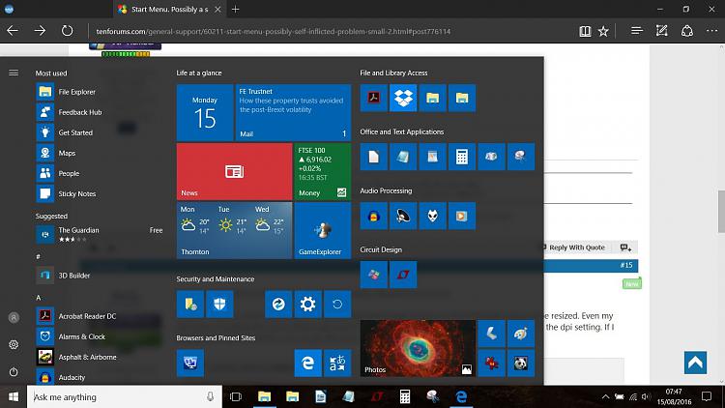This screenshot has height=408, width=725.
Task: Go back in Edge browser
Action: (13, 31)
